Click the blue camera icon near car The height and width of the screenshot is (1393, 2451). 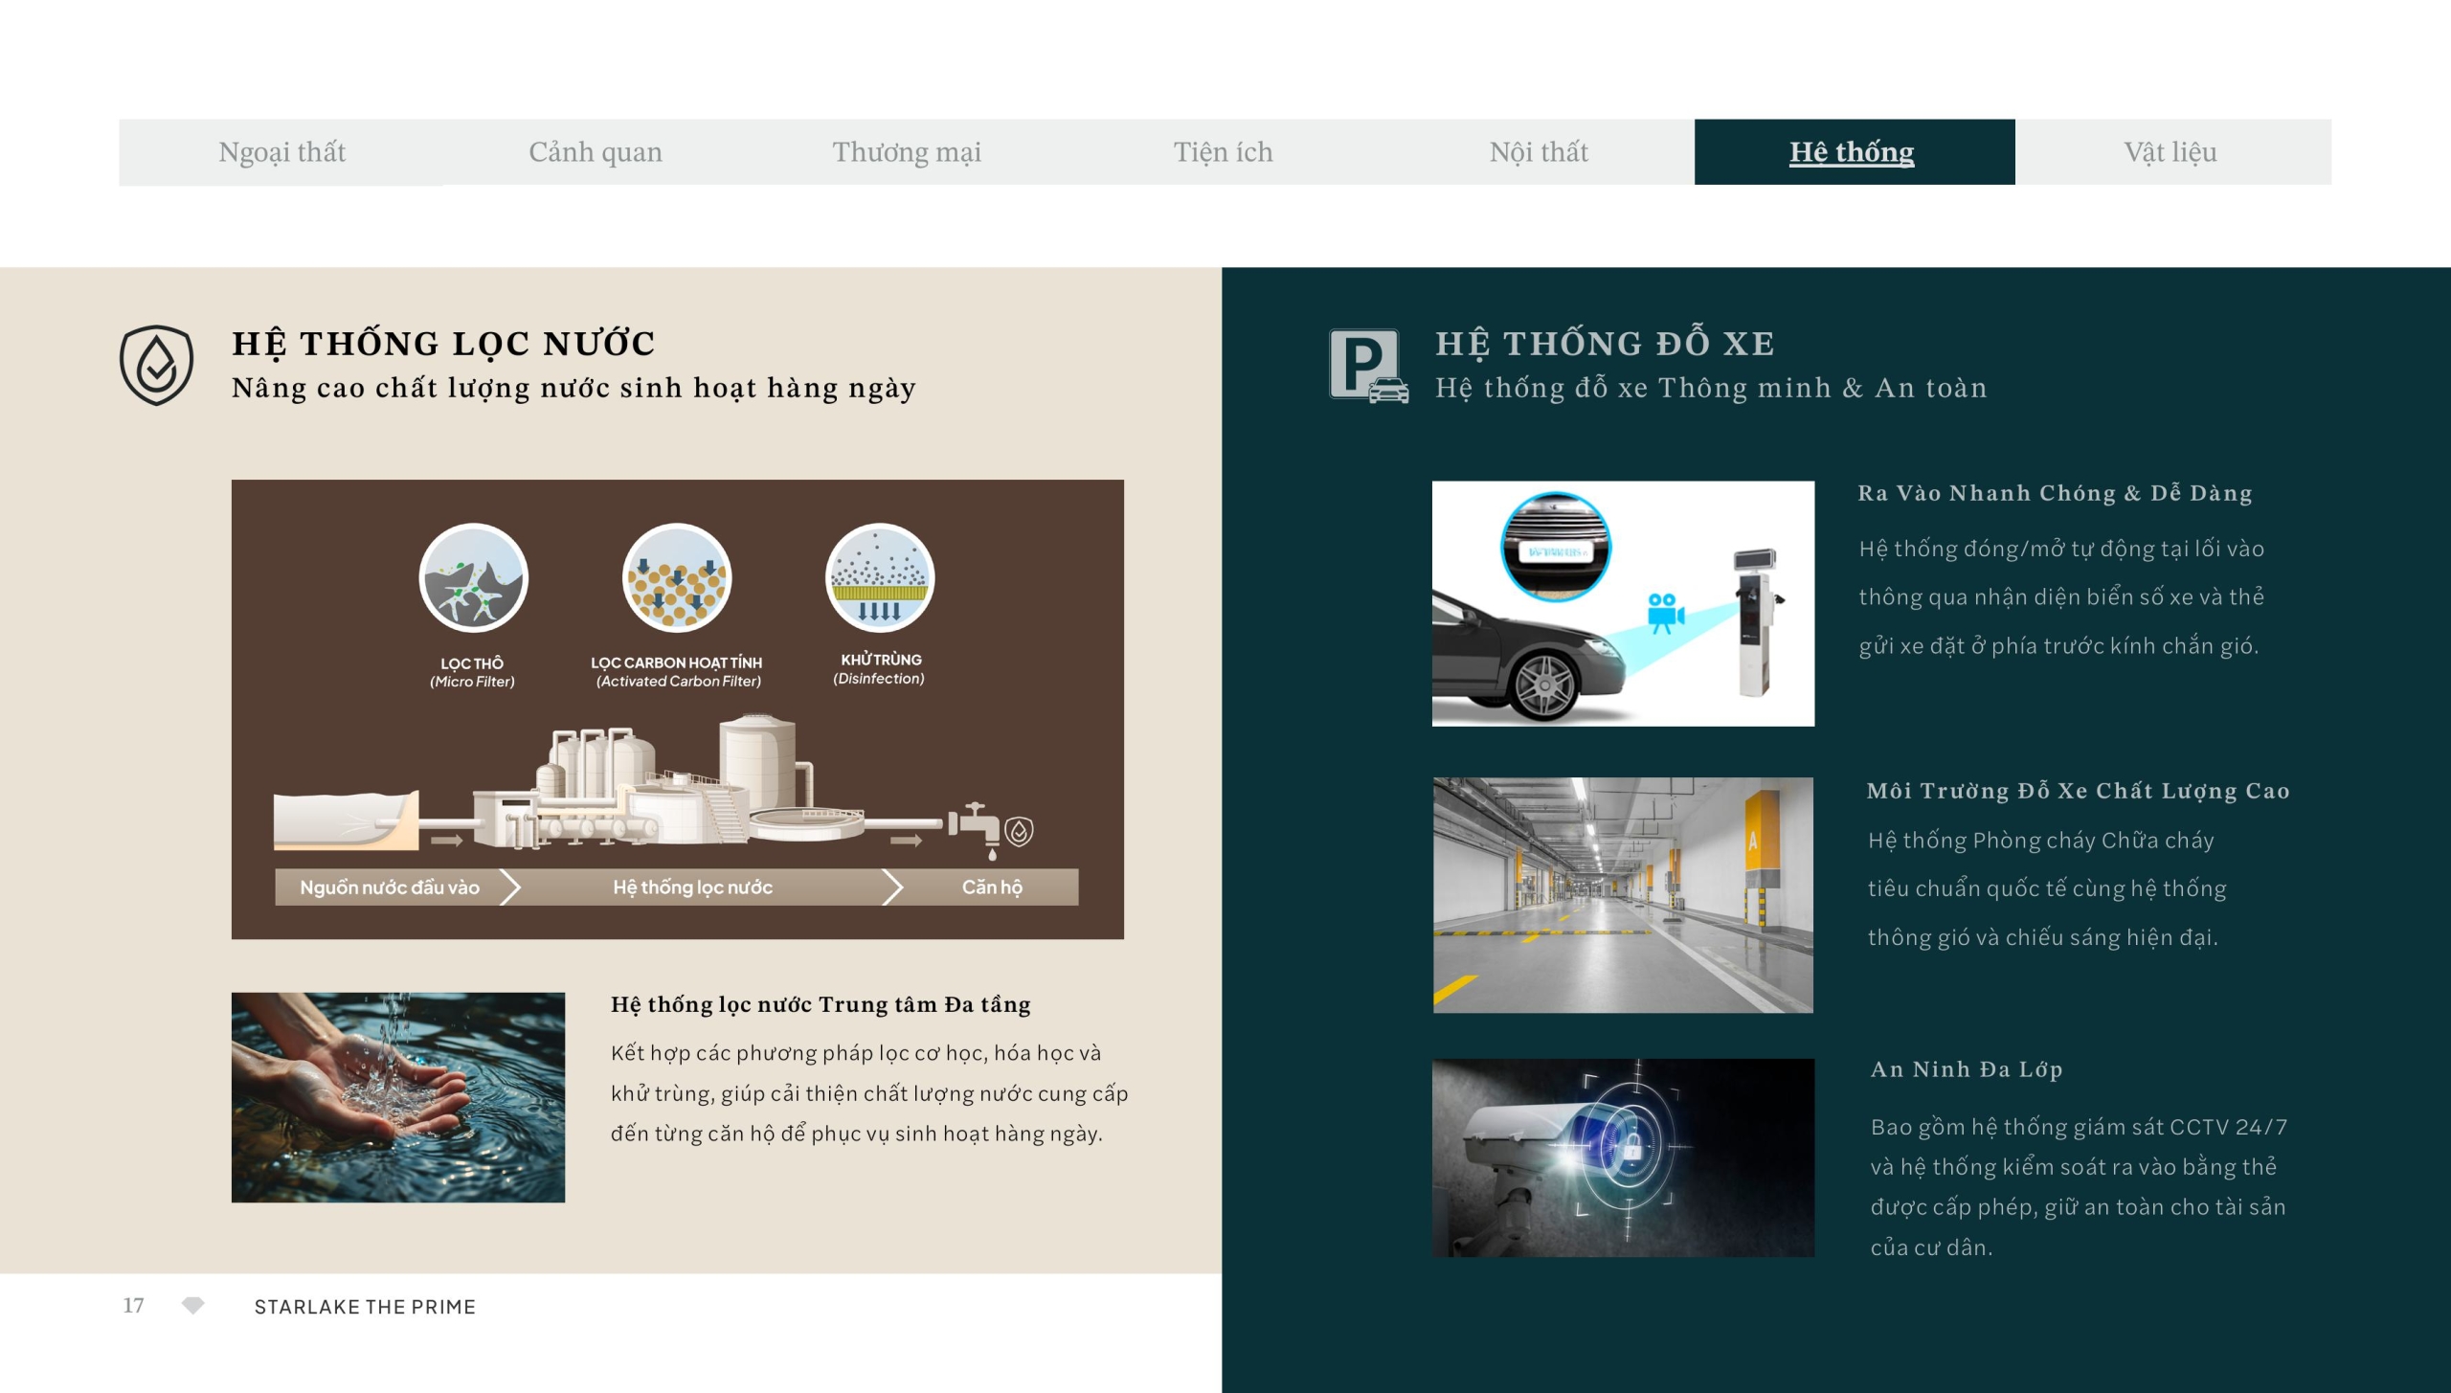click(x=1664, y=613)
